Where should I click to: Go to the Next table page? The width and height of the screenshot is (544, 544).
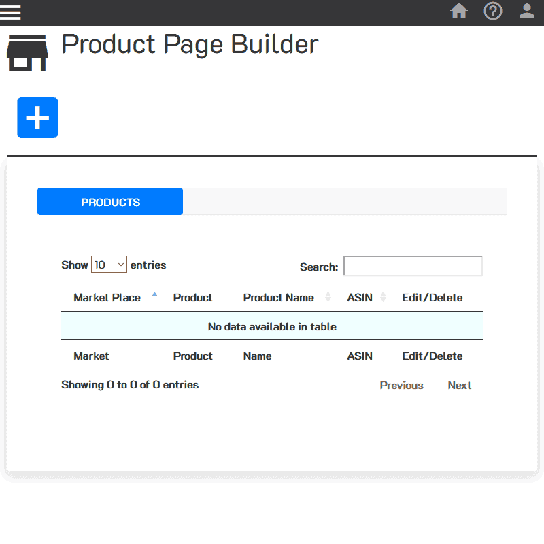459,385
